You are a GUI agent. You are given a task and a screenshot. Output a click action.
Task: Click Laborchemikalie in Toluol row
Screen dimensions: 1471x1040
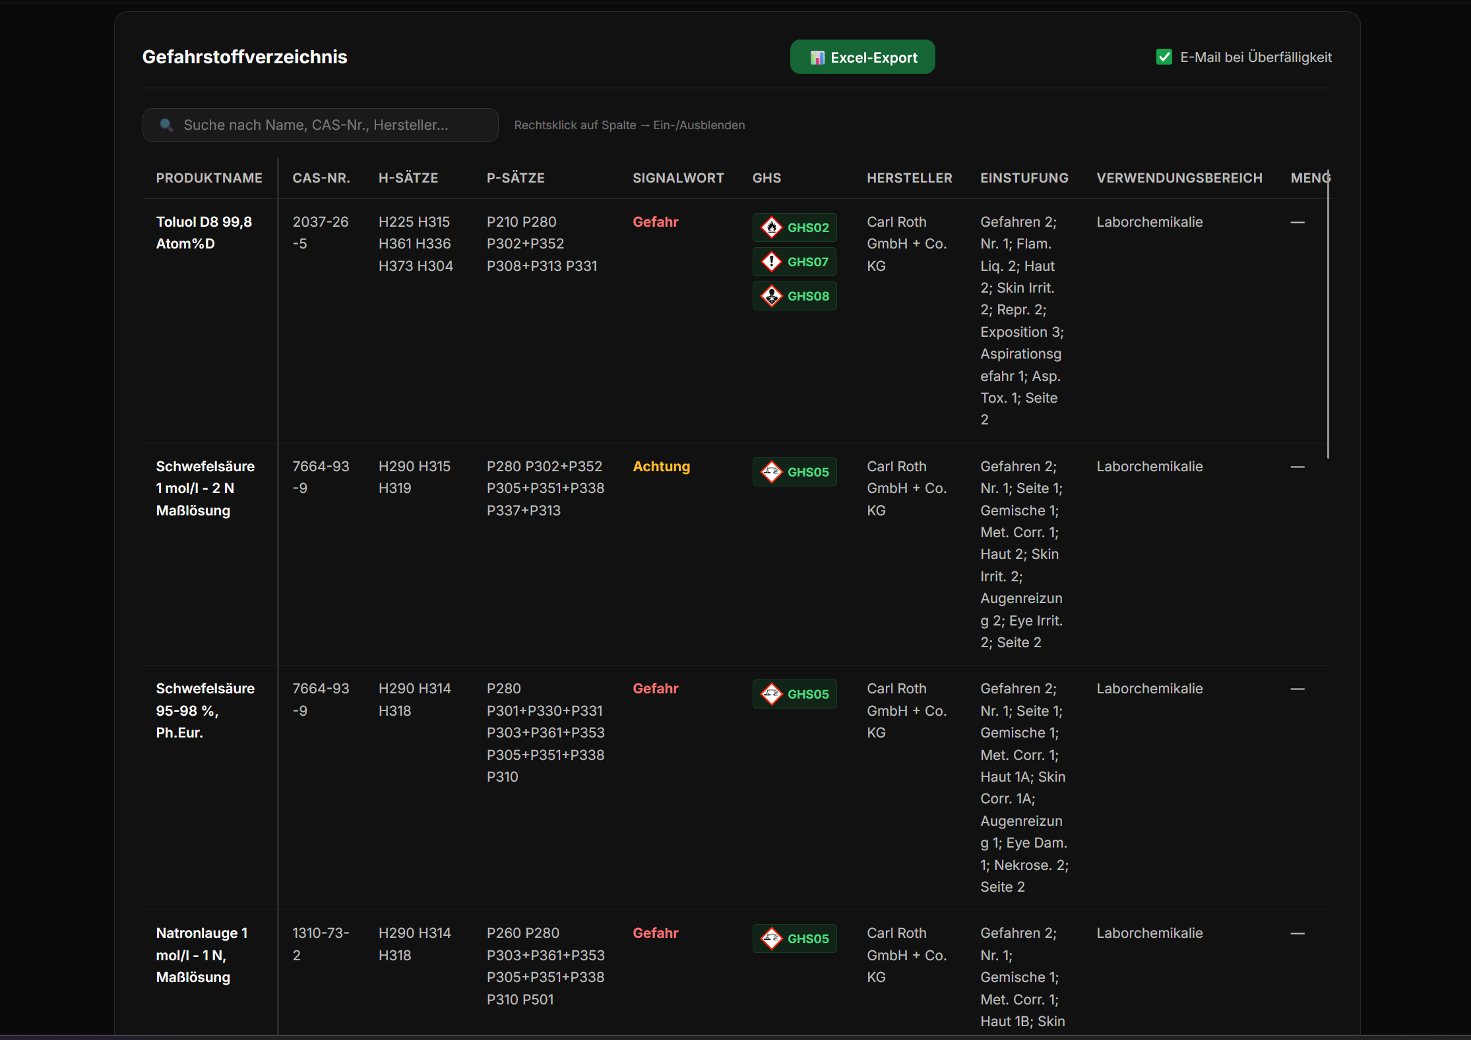click(x=1149, y=222)
